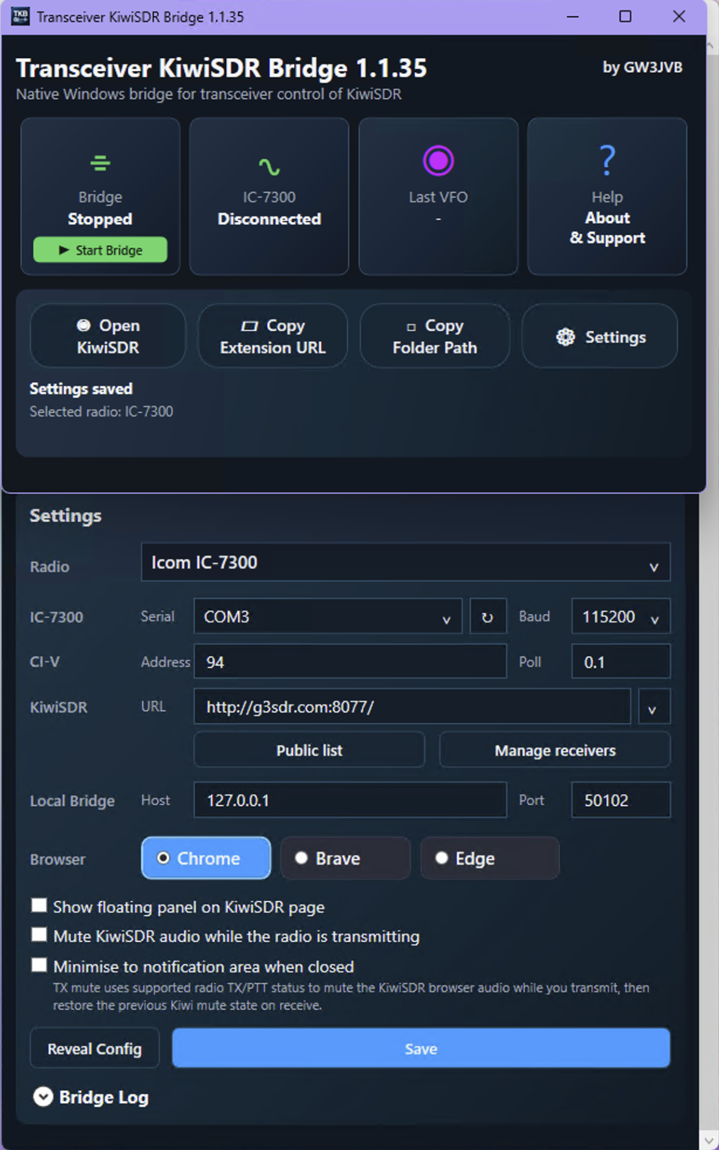Click the KiwiSDR URL input field
719x1150 pixels.
(x=413, y=708)
